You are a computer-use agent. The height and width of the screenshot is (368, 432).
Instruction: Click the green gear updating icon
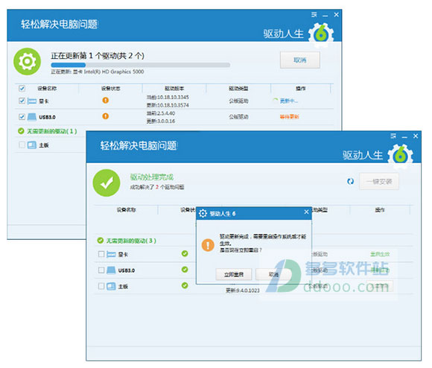click(x=27, y=61)
